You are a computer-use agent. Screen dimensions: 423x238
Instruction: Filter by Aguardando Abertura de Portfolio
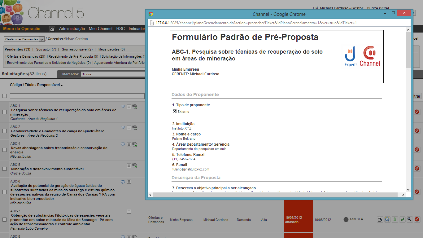click(120, 63)
